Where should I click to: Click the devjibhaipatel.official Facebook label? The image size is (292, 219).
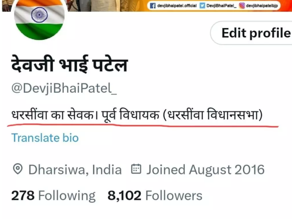[177, 6]
